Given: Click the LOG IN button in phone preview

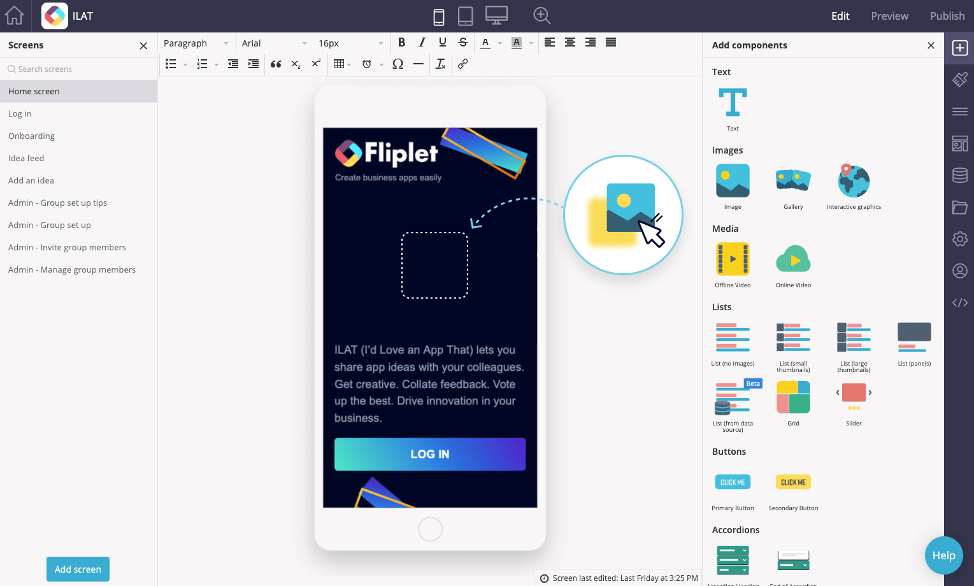Looking at the screenshot, I should (x=430, y=454).
